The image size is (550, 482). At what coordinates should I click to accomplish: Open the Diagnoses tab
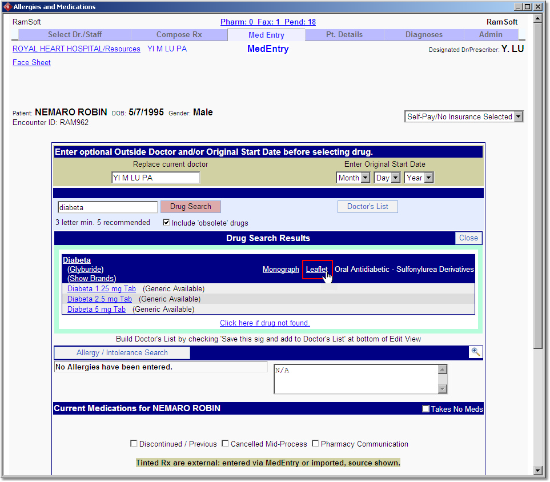pyautogui.click(x=424, y=35)
